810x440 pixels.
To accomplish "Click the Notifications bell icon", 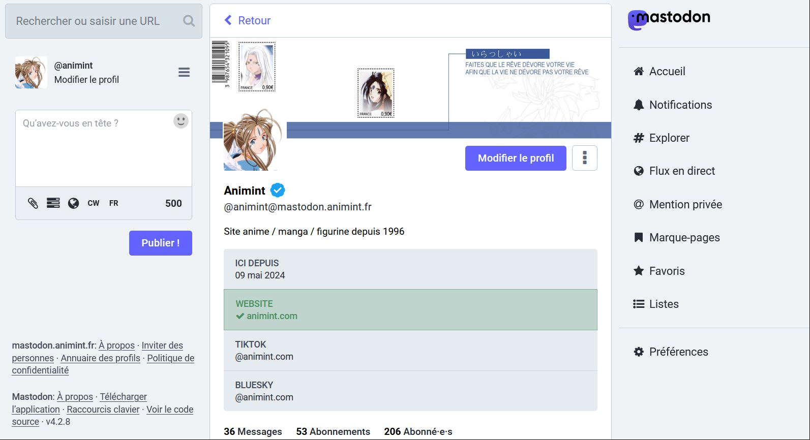I will pos(639,105).
